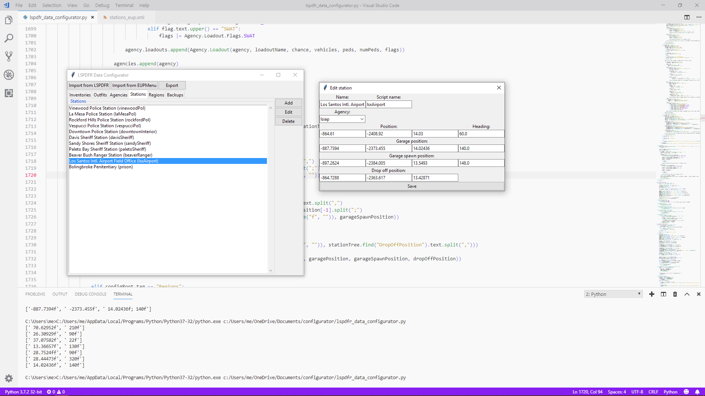The image size is (705, 396).
Task: Open the Terminal menu in the menu bar
Action: 124,5
